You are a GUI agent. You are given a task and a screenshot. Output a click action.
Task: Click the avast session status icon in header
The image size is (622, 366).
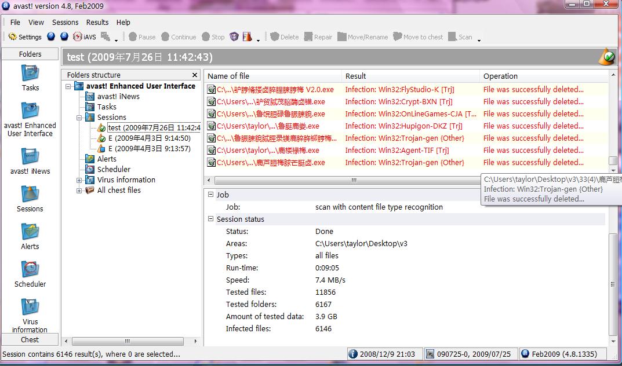[x=606, y=57]
